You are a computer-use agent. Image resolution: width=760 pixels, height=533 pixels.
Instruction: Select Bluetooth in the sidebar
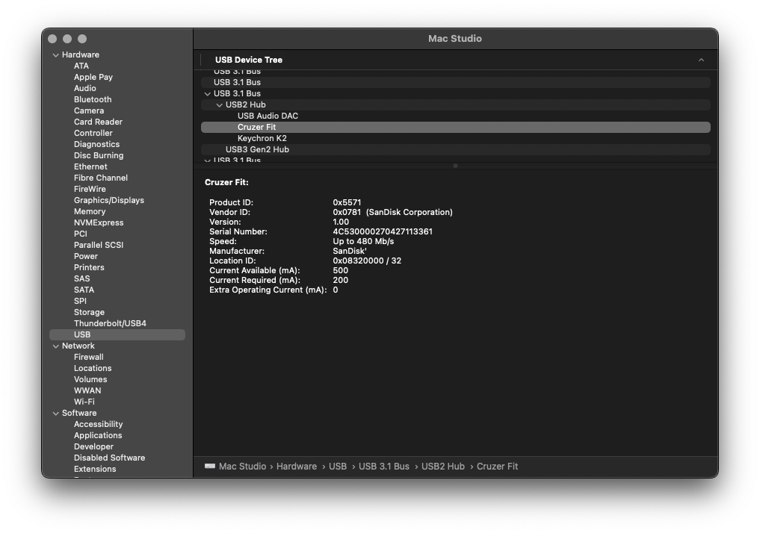93,99
